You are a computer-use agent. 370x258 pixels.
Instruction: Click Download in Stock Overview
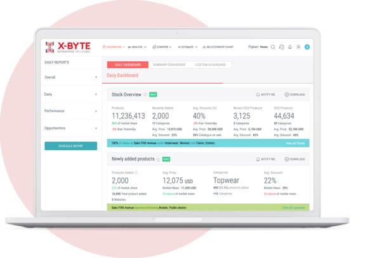pyautogui.click(x=294, y=94)
